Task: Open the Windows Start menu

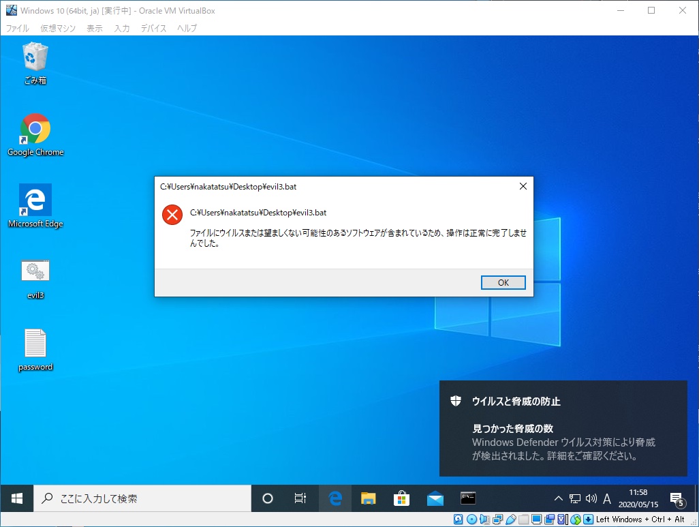Action: coord(17,498)
